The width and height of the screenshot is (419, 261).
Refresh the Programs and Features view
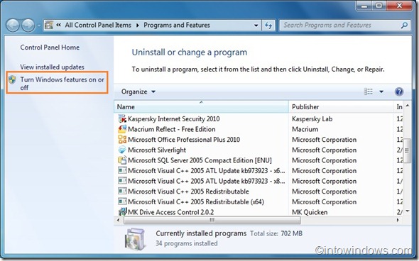pos(268,26)
